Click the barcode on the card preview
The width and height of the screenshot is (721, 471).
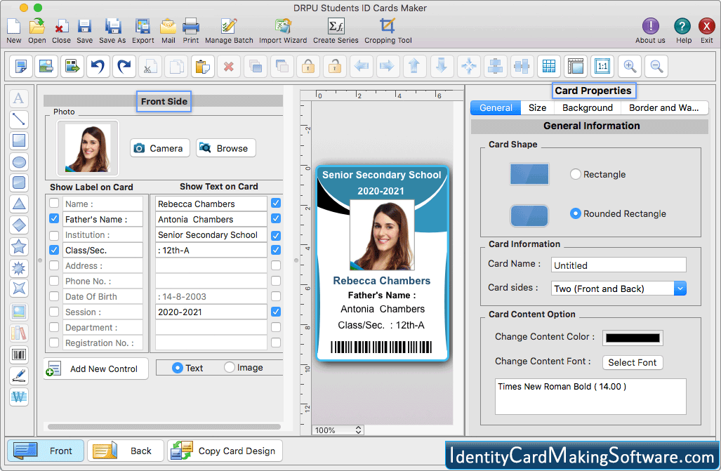(x=381, y=347)
